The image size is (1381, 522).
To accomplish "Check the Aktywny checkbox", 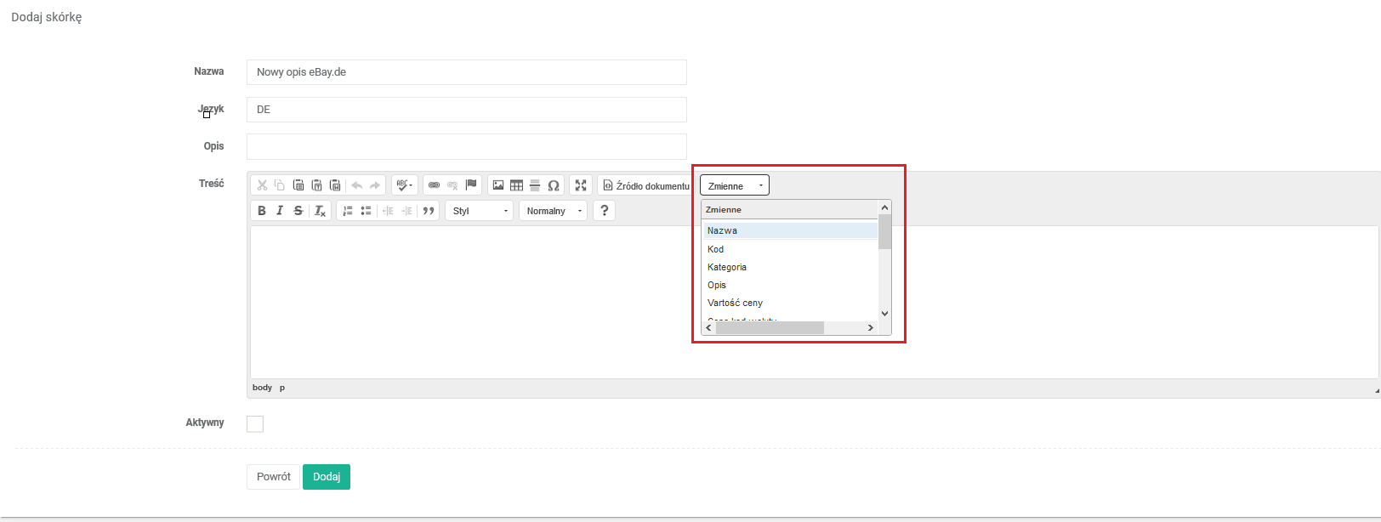I will (255, 423).
